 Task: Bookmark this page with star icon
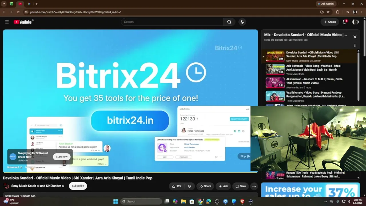tap(328, 12)
